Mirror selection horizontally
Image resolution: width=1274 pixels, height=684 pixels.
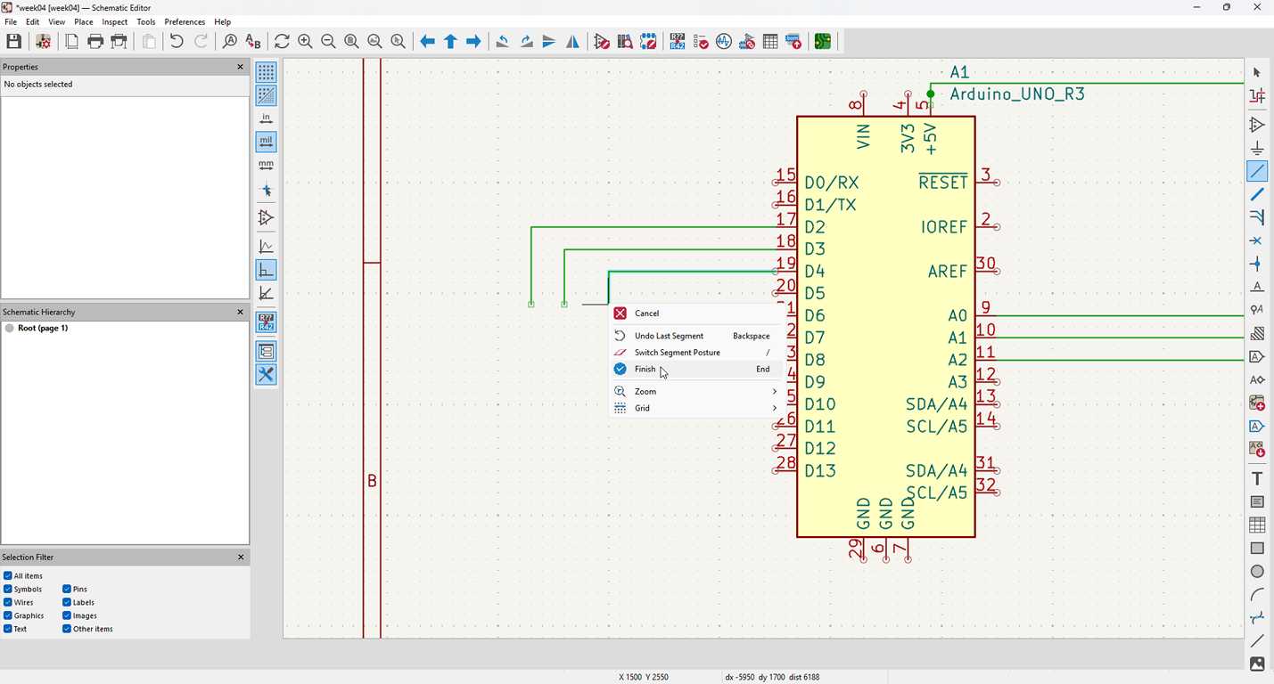[572, 41]
